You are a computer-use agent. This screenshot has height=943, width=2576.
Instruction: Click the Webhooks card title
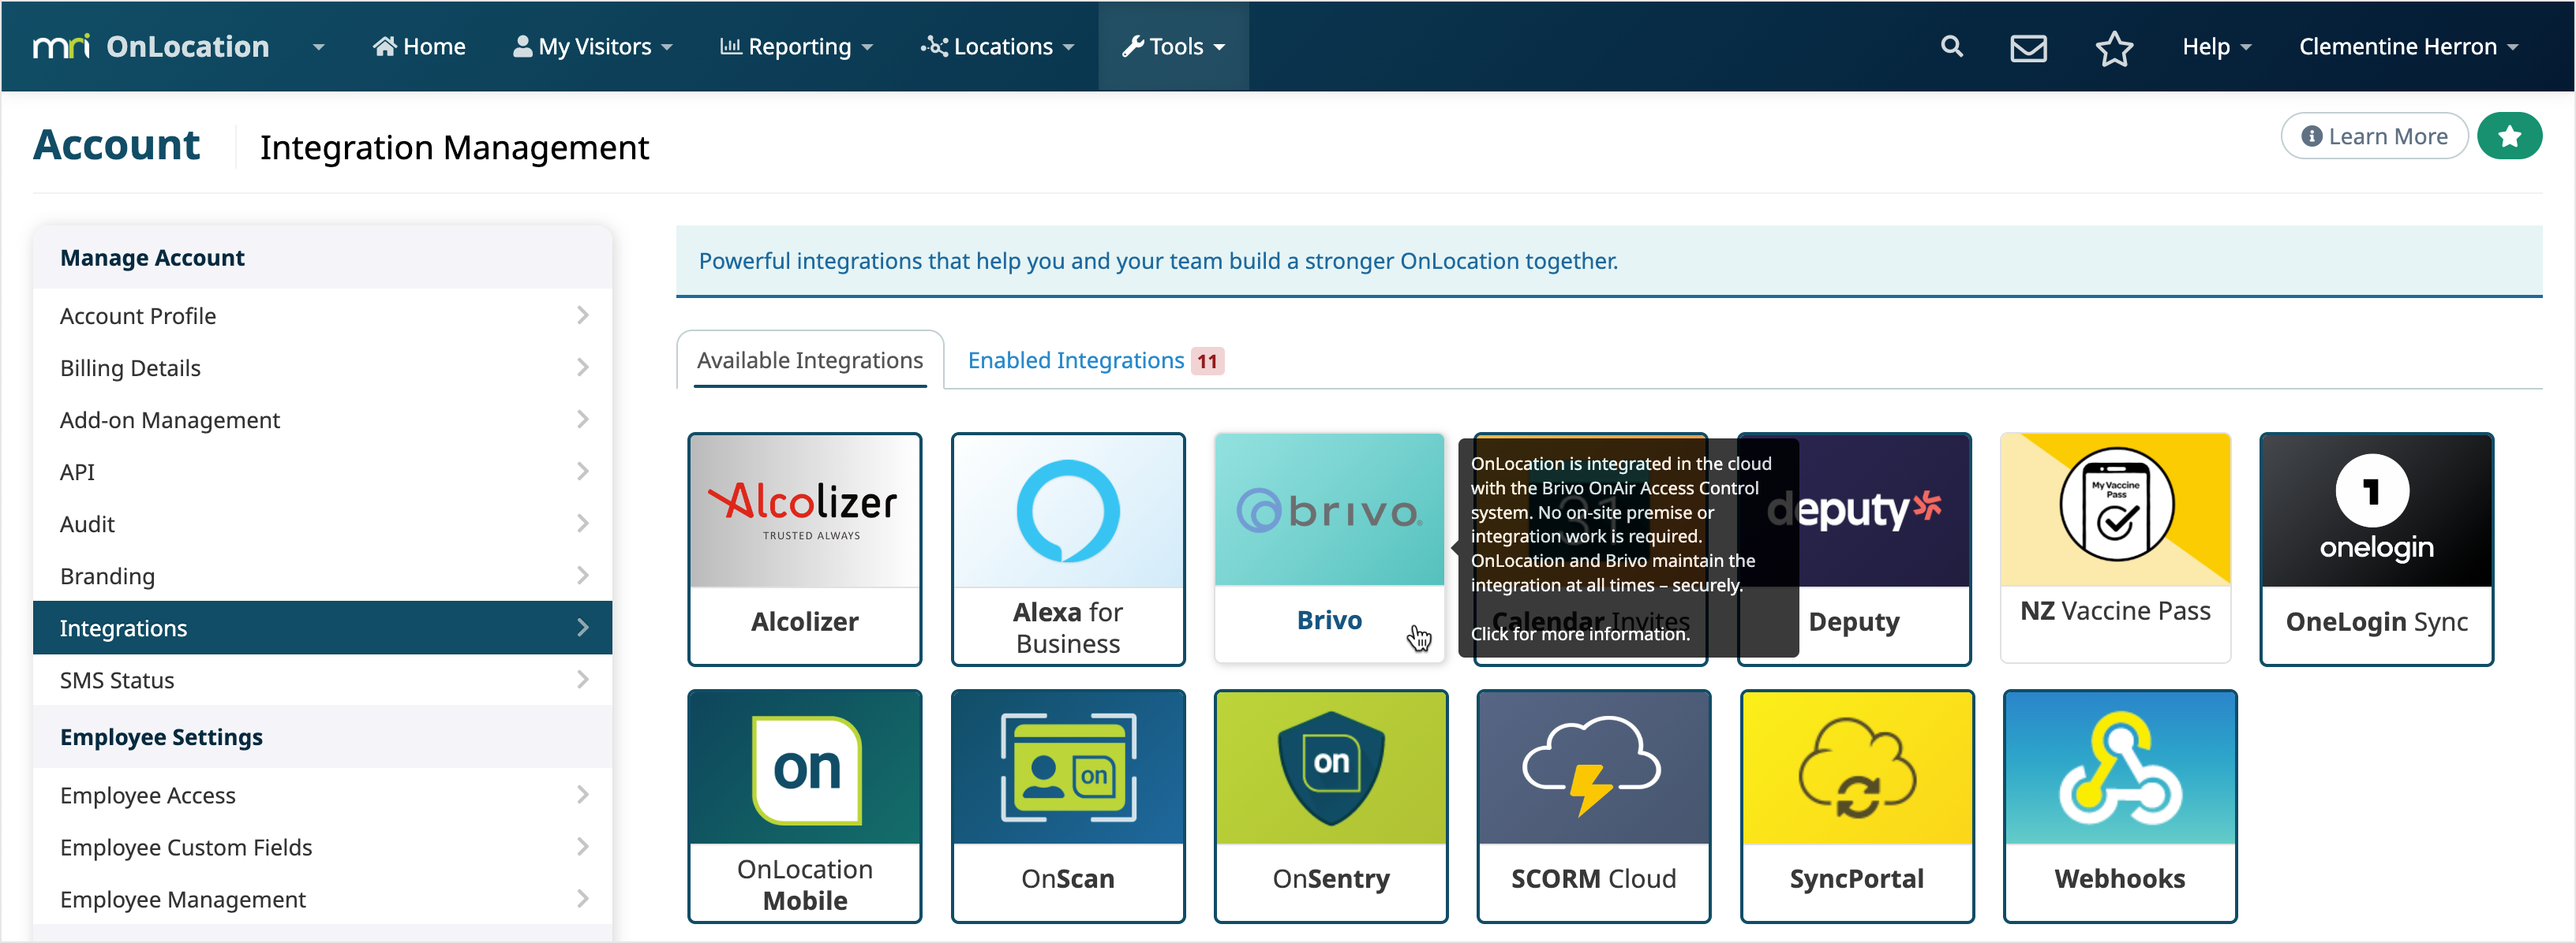click(x=2119, y=878)
